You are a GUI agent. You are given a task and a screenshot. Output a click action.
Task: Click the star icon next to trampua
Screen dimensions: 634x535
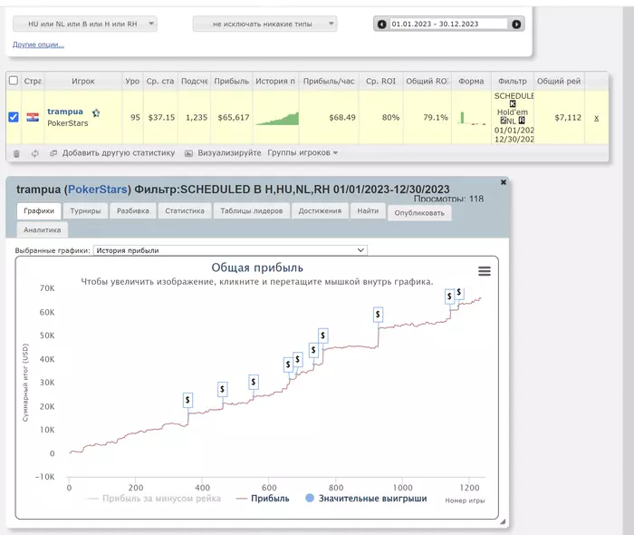point(96,113)
